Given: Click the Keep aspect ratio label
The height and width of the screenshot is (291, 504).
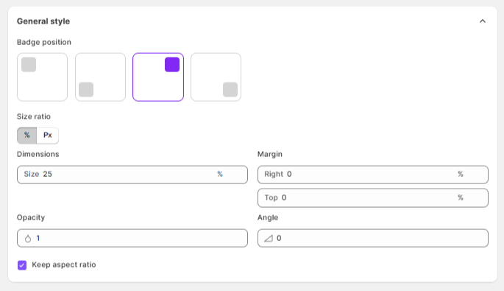Looking at the screenshot, I should tap(64, 264).
